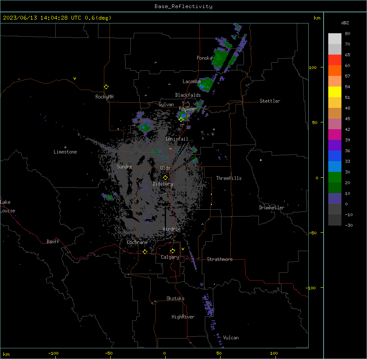Click the asterisk marker above Limestone
367x359 pixels.
point(65,148)
